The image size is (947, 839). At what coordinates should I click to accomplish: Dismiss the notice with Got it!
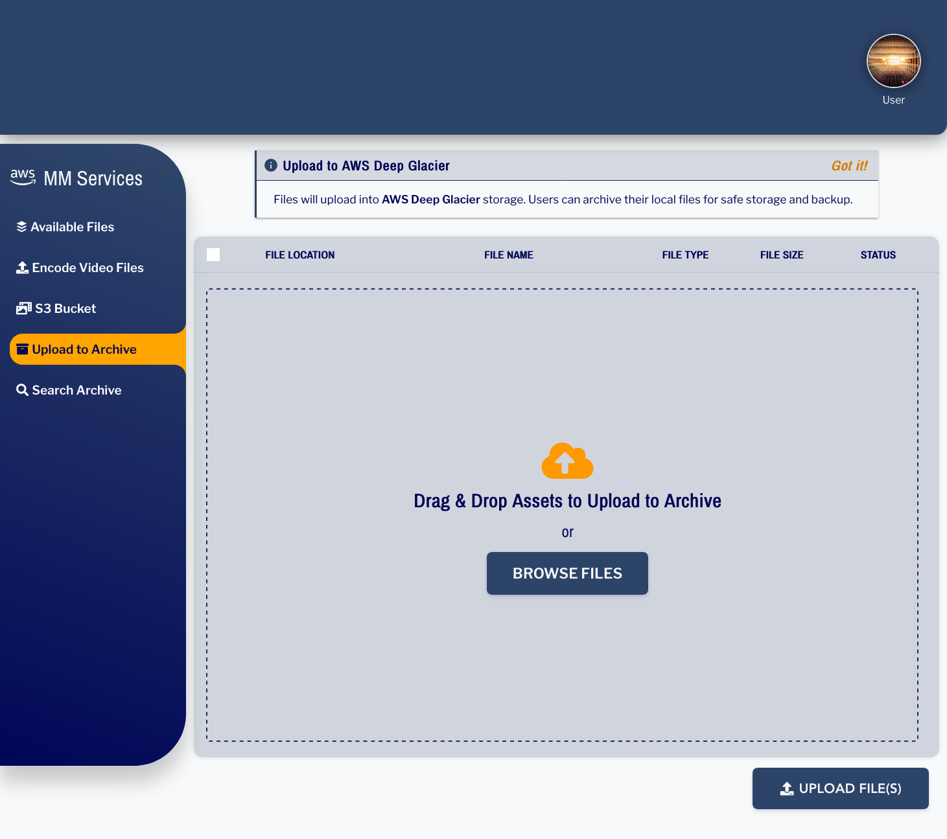pyautogui.click(x=849, y=166)
